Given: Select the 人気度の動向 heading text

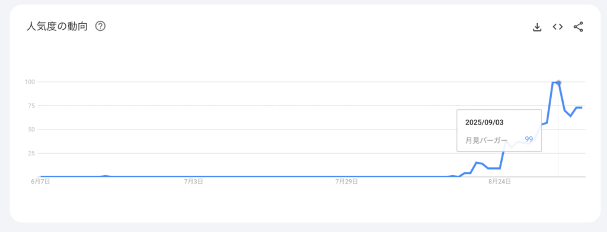Looking at the screenshot, I should pos(57,26).
